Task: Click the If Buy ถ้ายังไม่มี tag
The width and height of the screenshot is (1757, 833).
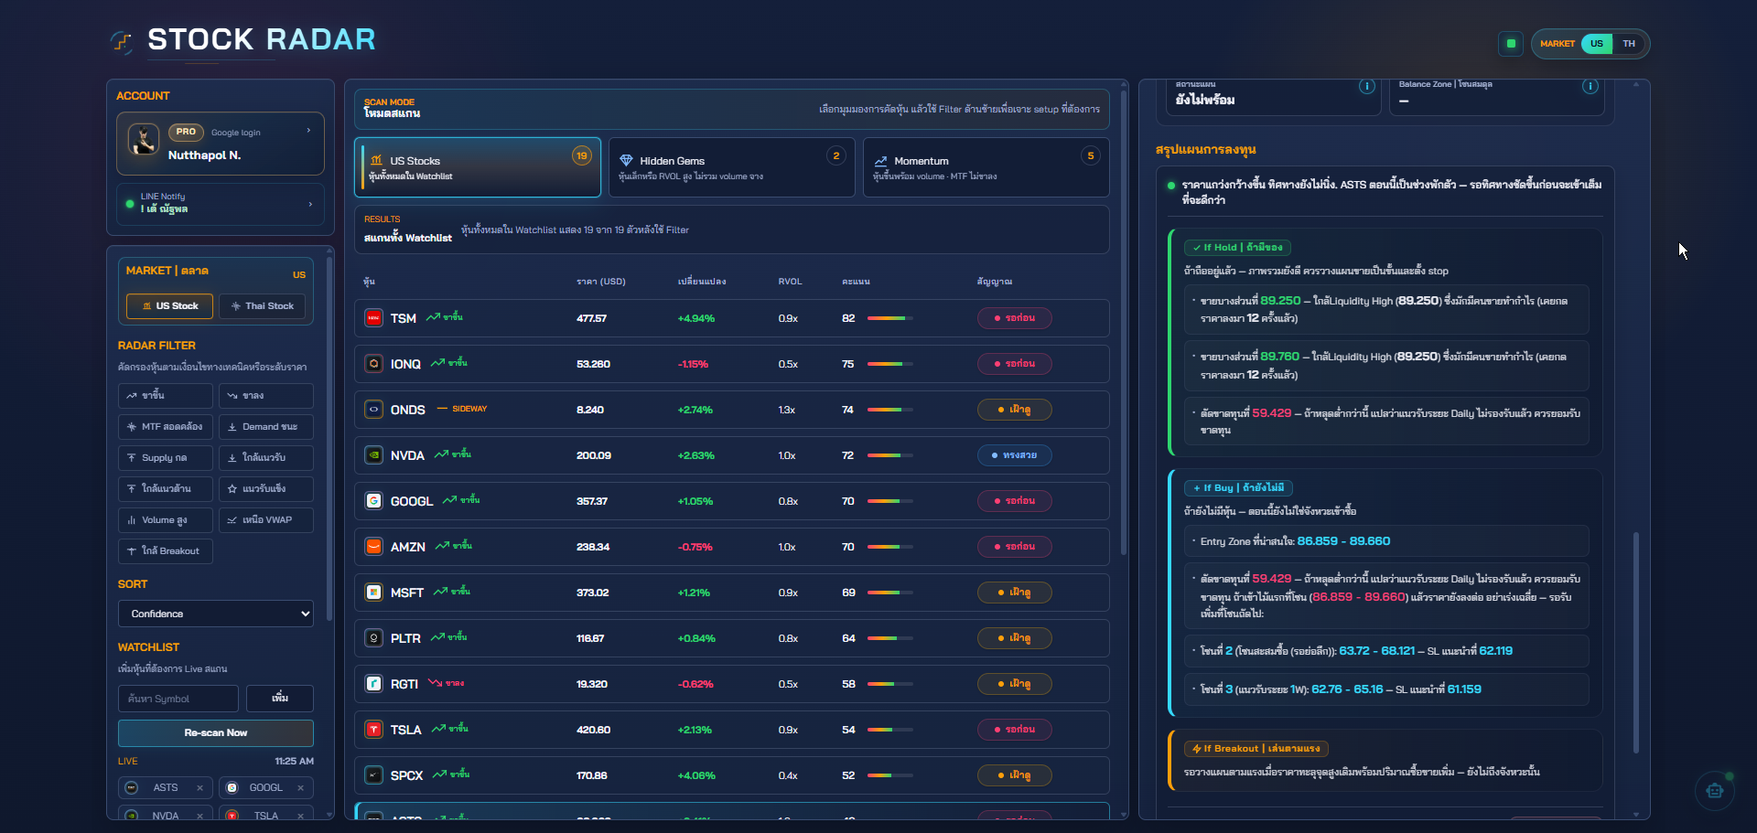Action: 1238,488
